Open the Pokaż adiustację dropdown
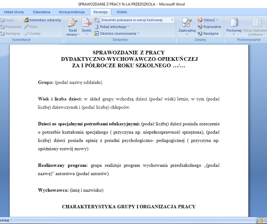Viewport: 267px width, 224px height. click(x=112, y=27)
